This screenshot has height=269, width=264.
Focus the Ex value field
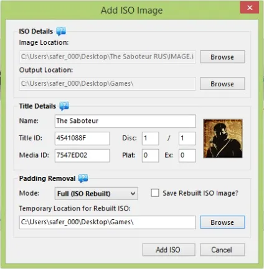click(x=187, y=155)
